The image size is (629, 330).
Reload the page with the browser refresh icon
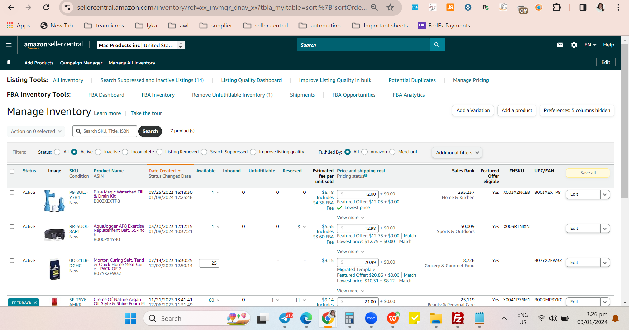[x=46, y=7]
